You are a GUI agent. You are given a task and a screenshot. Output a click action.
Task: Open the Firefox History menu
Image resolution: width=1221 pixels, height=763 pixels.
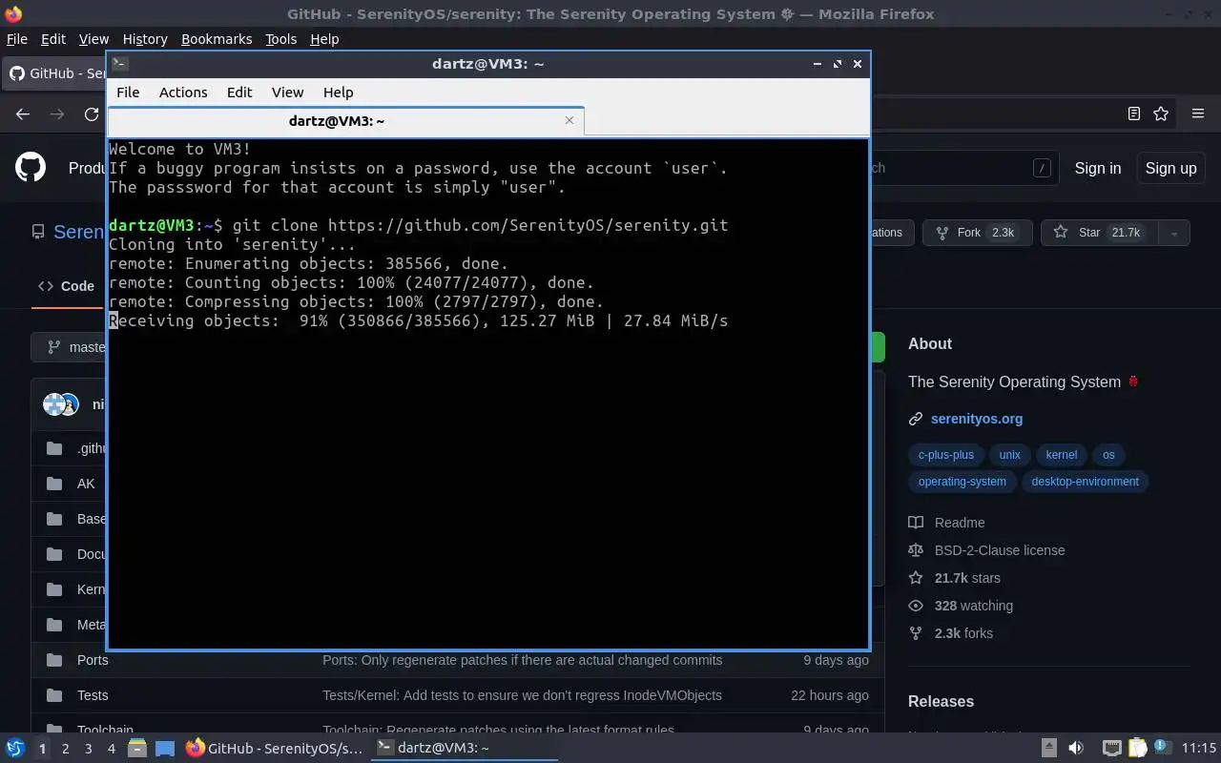click(x=145, y=39)
